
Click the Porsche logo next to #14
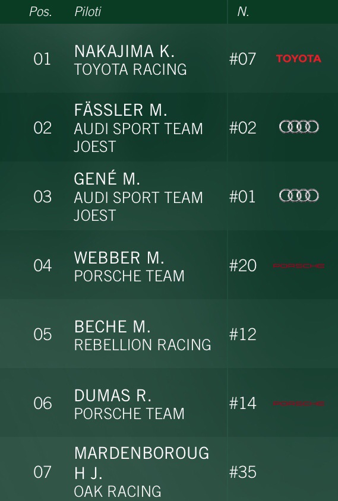click(x=299, y=404)
